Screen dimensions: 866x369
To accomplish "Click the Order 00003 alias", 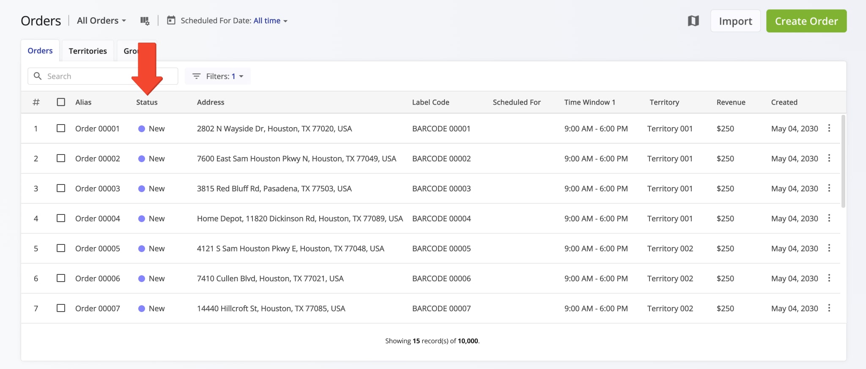I will (x=98, y=189).
